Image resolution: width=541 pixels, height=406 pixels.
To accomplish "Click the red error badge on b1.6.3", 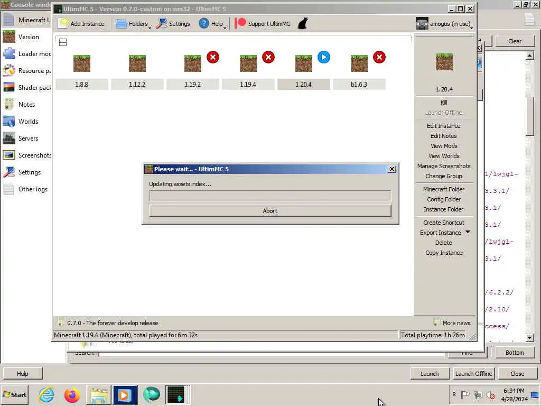I will coord(379,57).
